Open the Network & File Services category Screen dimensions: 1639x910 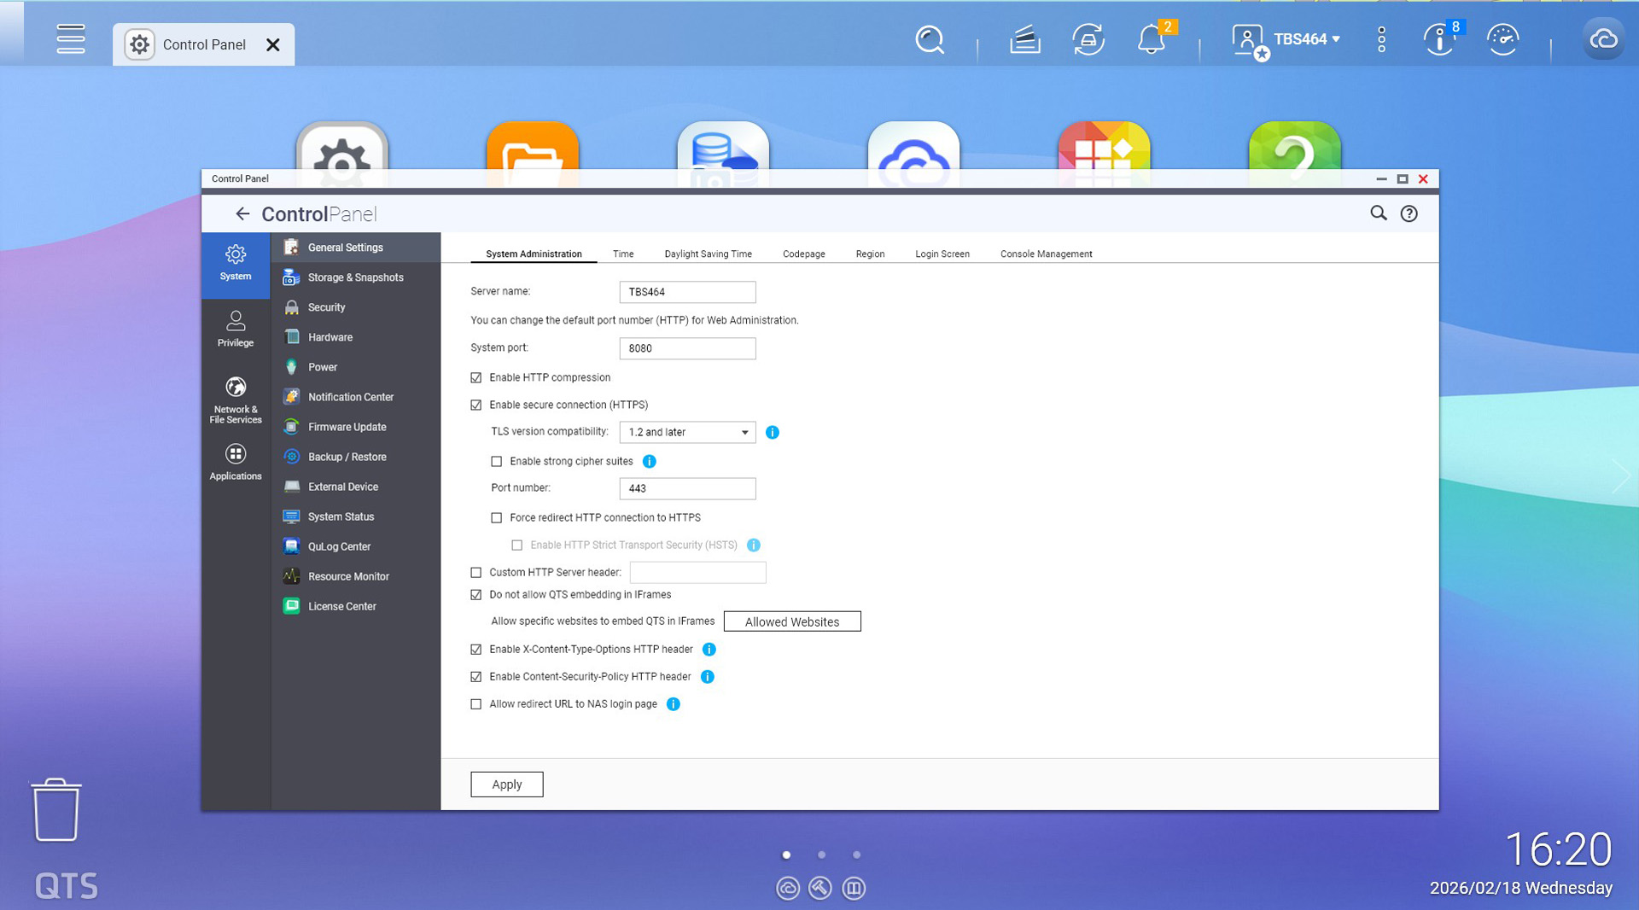pyautogui.click(x=236, y=400)
